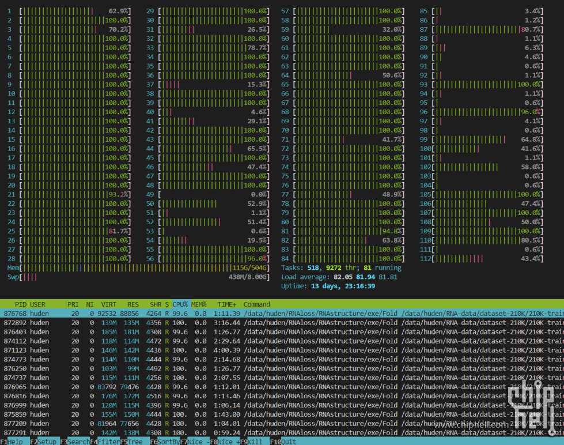
Task: Select the process row with PID 874773
Action: 282,359
